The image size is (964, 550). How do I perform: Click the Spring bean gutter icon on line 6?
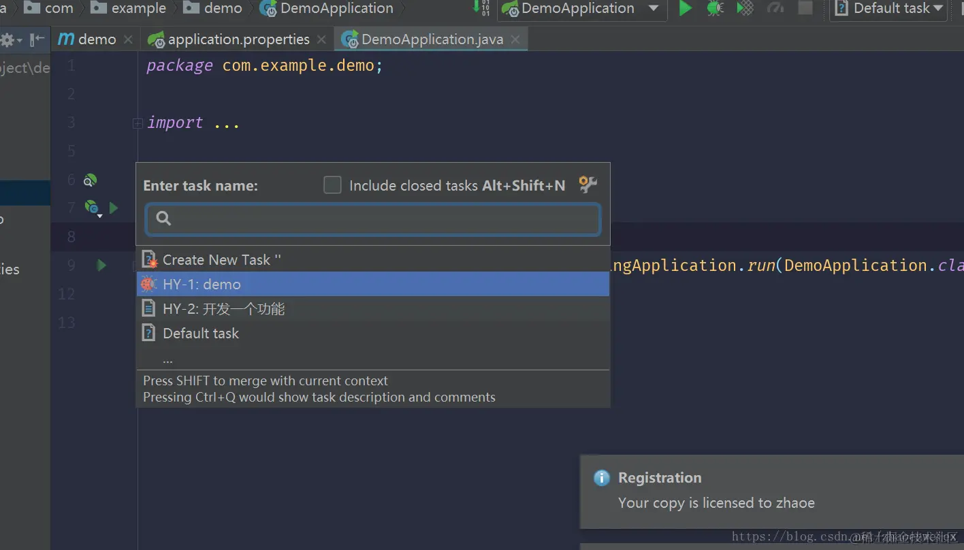(x=90, y=180)
